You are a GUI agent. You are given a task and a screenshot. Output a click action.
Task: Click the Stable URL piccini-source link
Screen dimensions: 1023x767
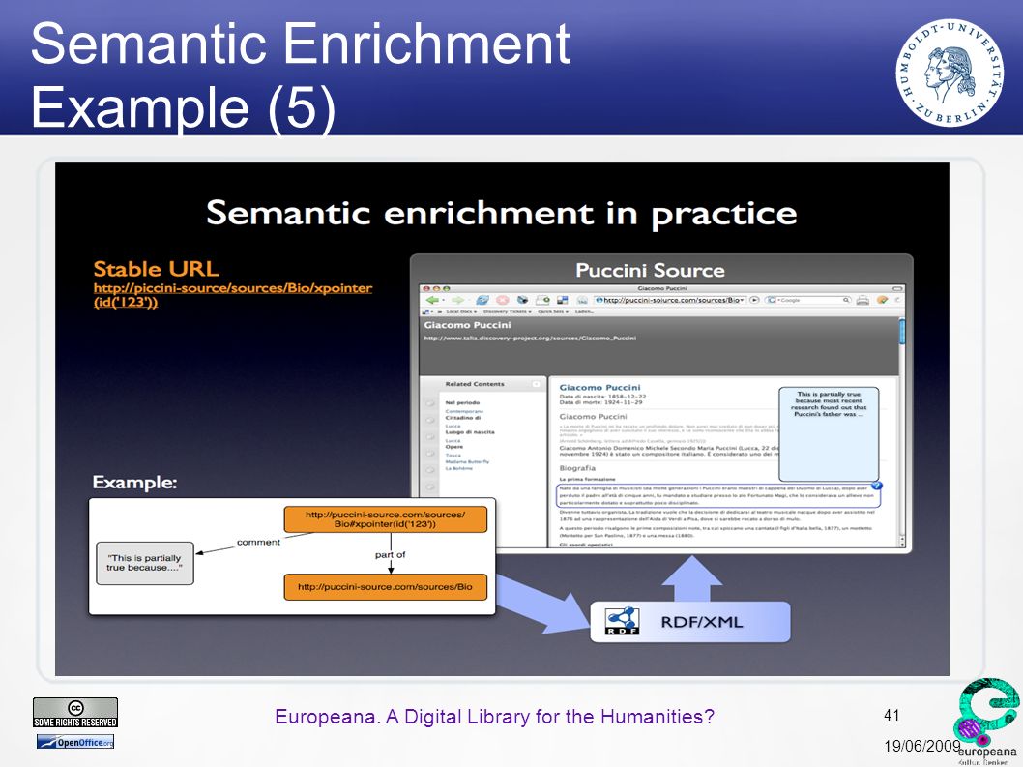[x=232, y=294]
